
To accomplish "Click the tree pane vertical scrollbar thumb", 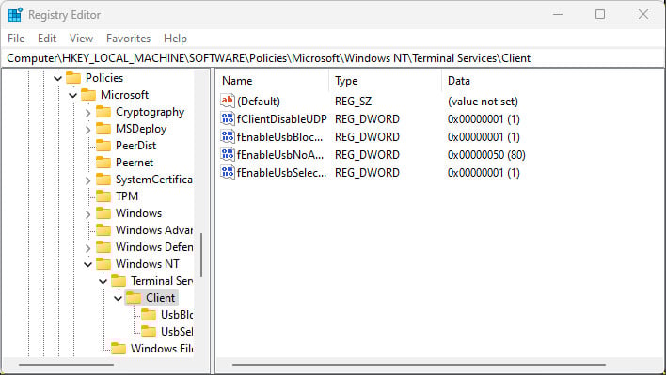I will pyautogui.click(x=201, y=255).
